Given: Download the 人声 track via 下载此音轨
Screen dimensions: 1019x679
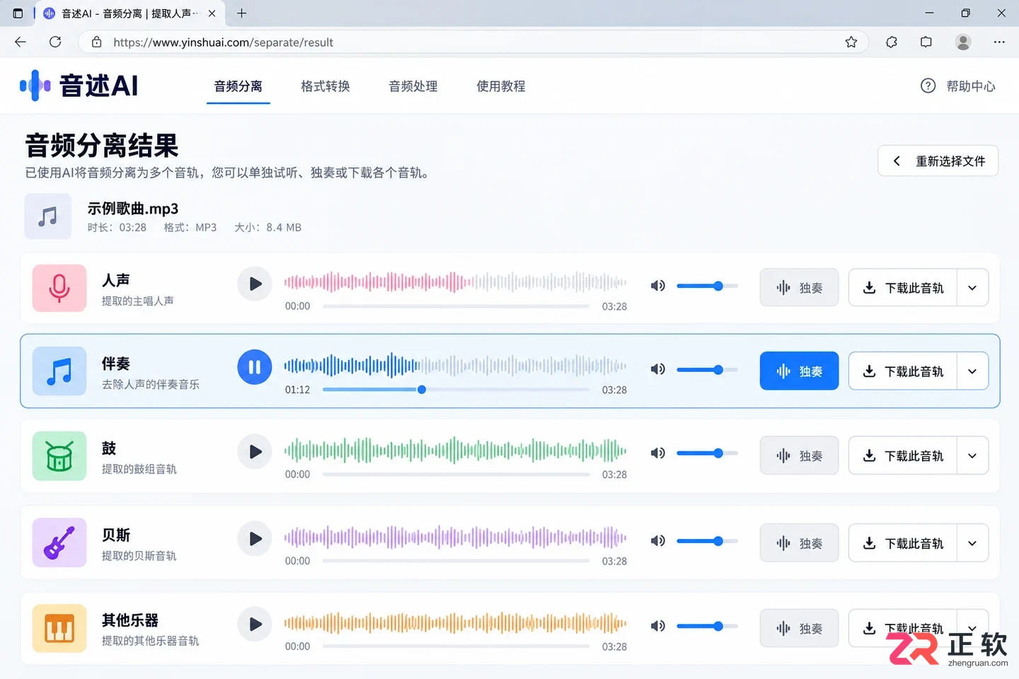Looking at the screenshot, I should point(903,288).
